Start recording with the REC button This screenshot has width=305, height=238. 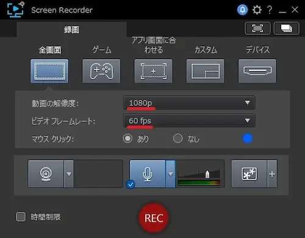154,218
